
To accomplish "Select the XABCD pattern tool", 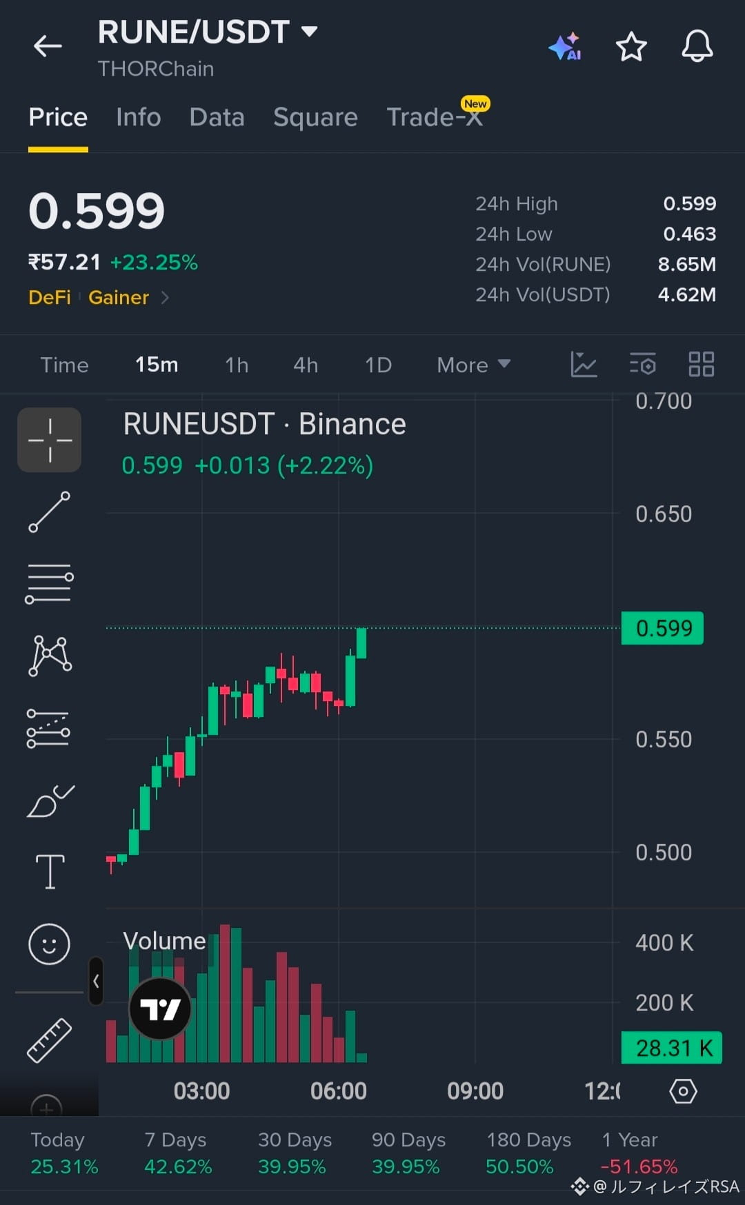I will tap(50, 656).
